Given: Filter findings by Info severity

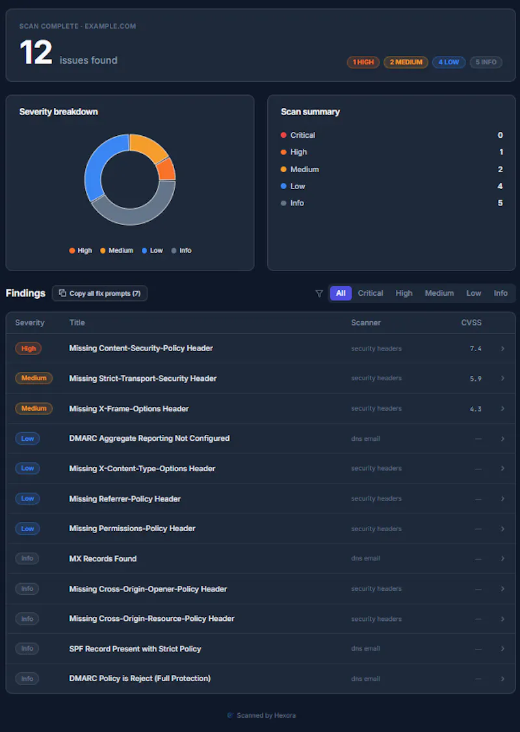Looking at the screenshot, I should (500, 293).
